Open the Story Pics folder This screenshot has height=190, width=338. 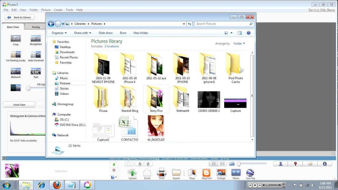[x=156, y=99]
